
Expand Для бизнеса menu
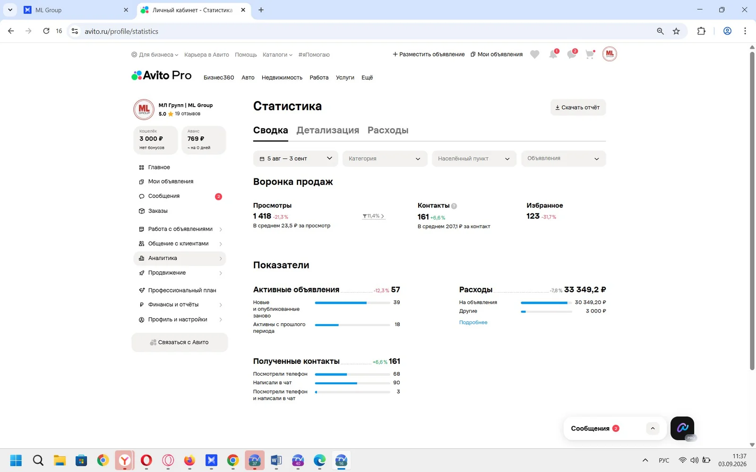coord(155,55)
